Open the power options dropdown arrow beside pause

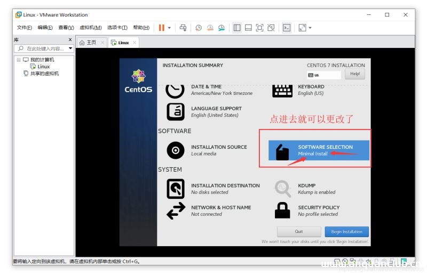pos(170,28)
